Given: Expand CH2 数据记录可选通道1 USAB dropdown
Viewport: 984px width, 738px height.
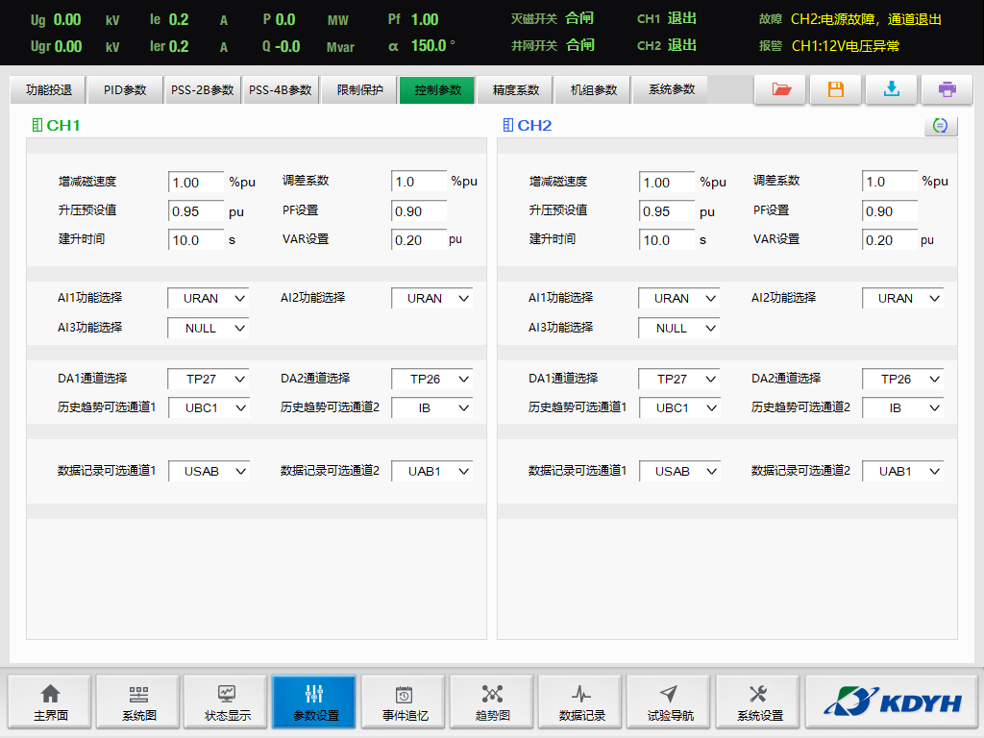Looking at the screenshot, I should coord(679,472).
